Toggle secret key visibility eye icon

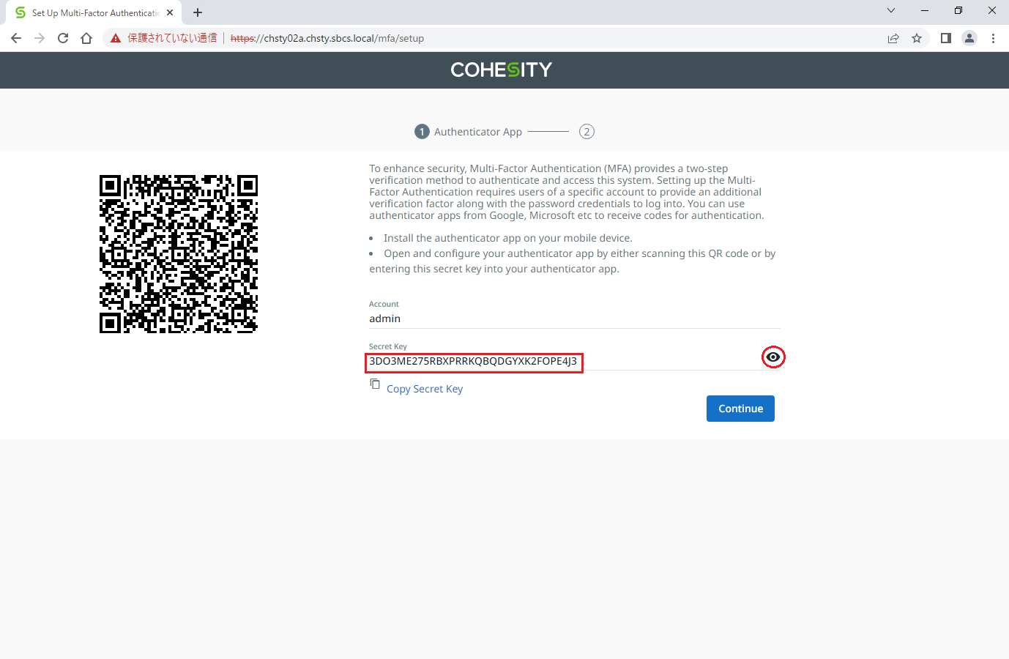point(773,357)
